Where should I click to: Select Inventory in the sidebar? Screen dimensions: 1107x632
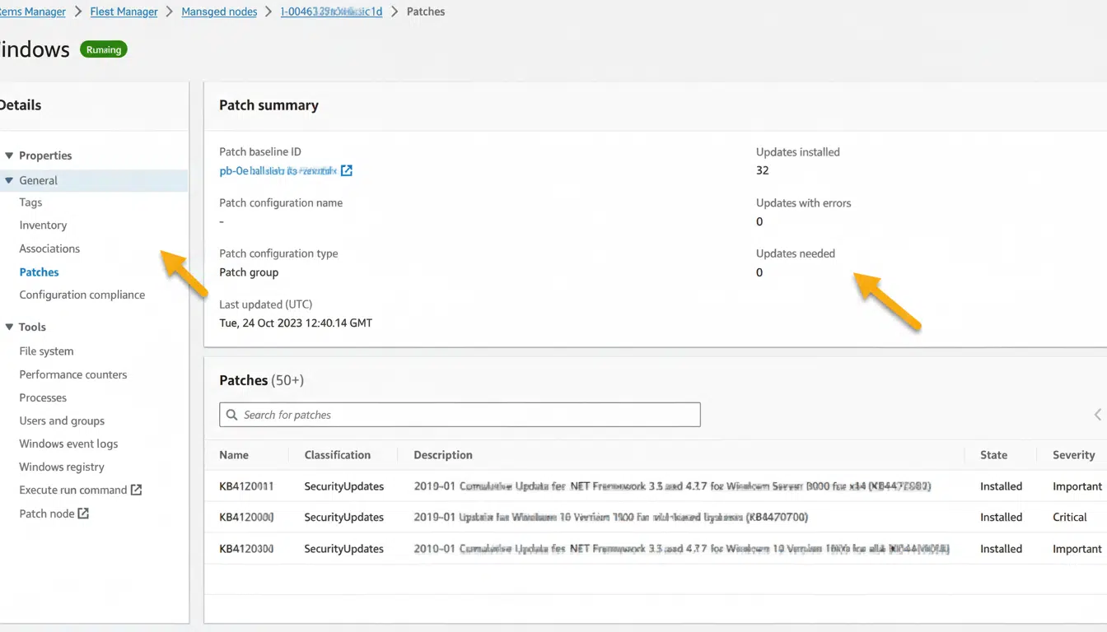43,225
